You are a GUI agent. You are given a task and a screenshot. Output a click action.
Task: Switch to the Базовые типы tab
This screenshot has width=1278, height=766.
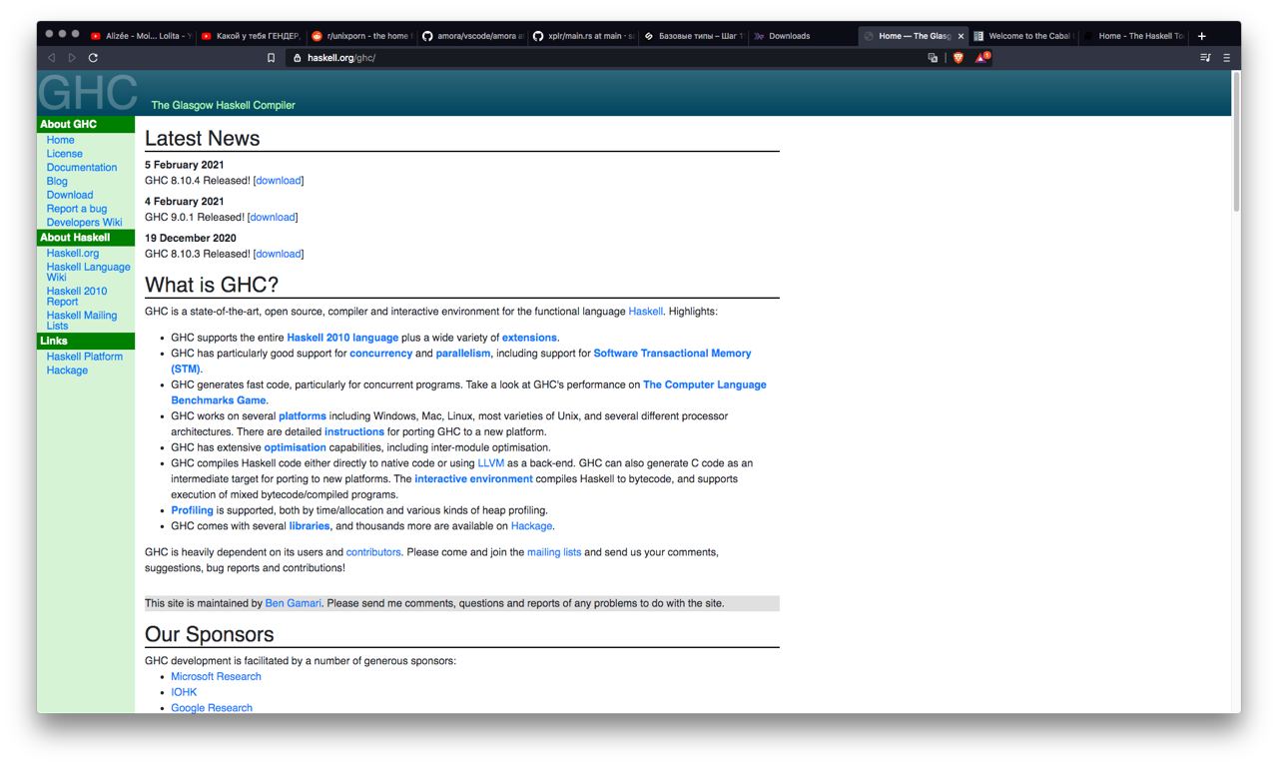point(692,36)
